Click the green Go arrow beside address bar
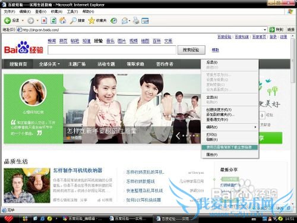This screenshot has height=223, width=297. click(x=272, y=30)
